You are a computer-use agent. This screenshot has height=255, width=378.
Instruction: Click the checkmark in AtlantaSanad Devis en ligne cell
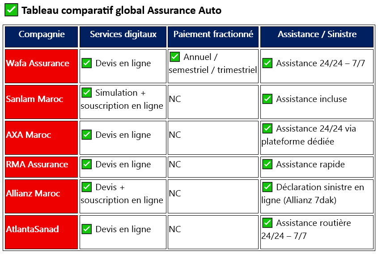[87, 229]
